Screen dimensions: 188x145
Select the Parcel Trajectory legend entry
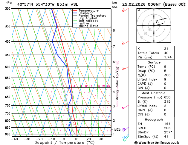[x=90, y=16]
